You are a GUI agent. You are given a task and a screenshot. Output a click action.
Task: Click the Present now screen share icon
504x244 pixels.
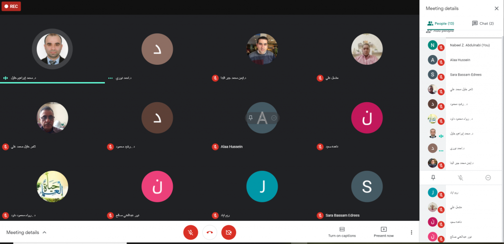383,229
